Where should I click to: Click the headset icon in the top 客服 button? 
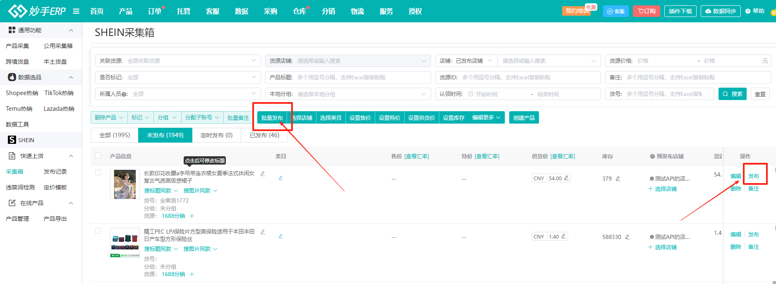click(610, 11)
